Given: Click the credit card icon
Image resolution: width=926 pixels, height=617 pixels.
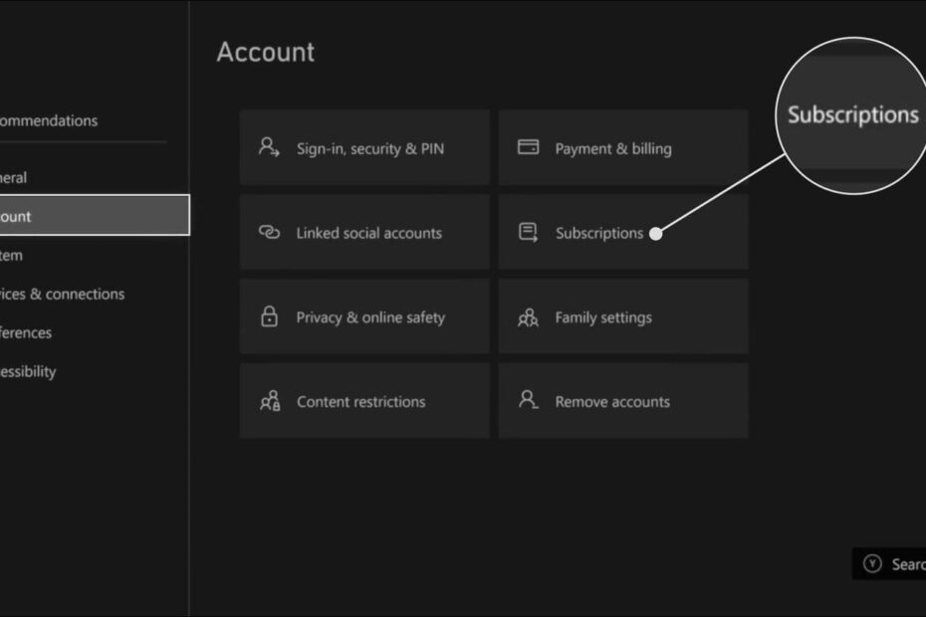Looking at the screenshot, I should pos(528,146).
